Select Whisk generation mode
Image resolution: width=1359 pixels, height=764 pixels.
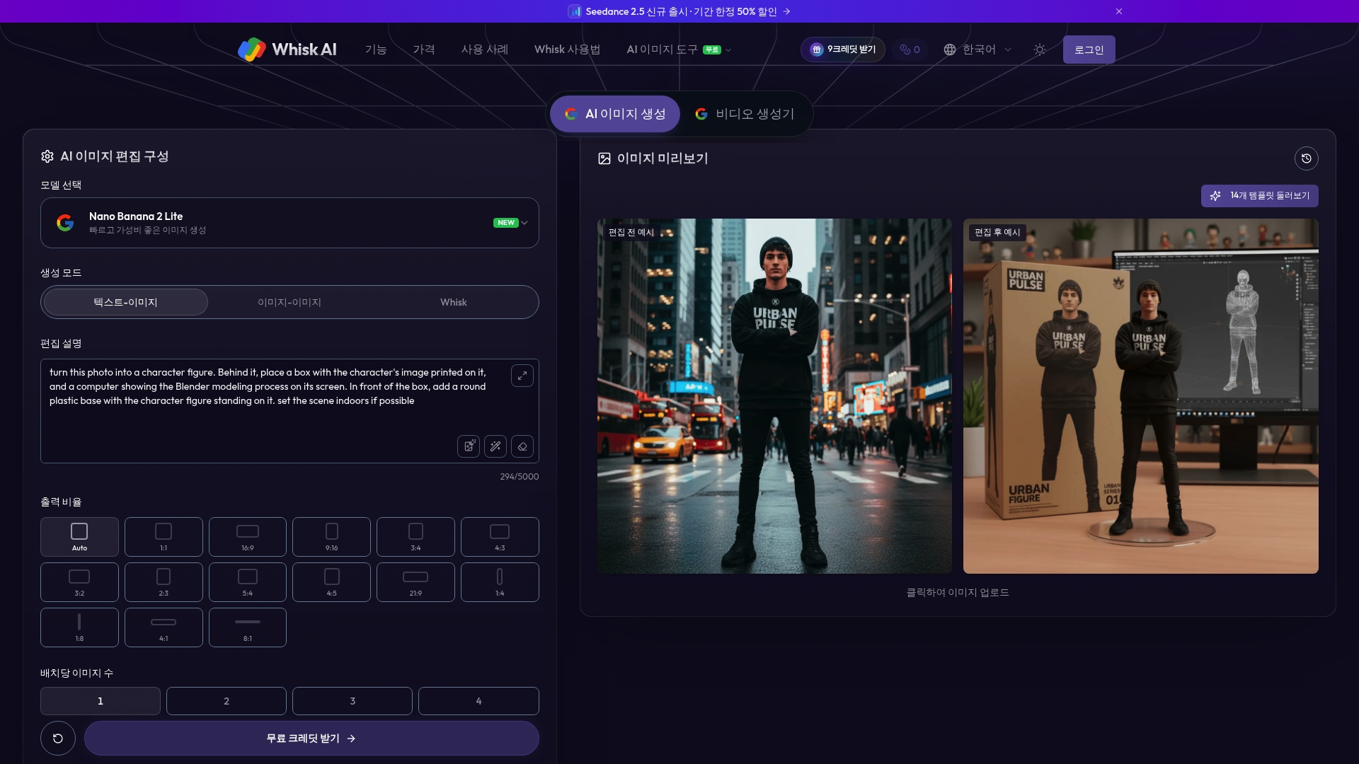(454, 302)
